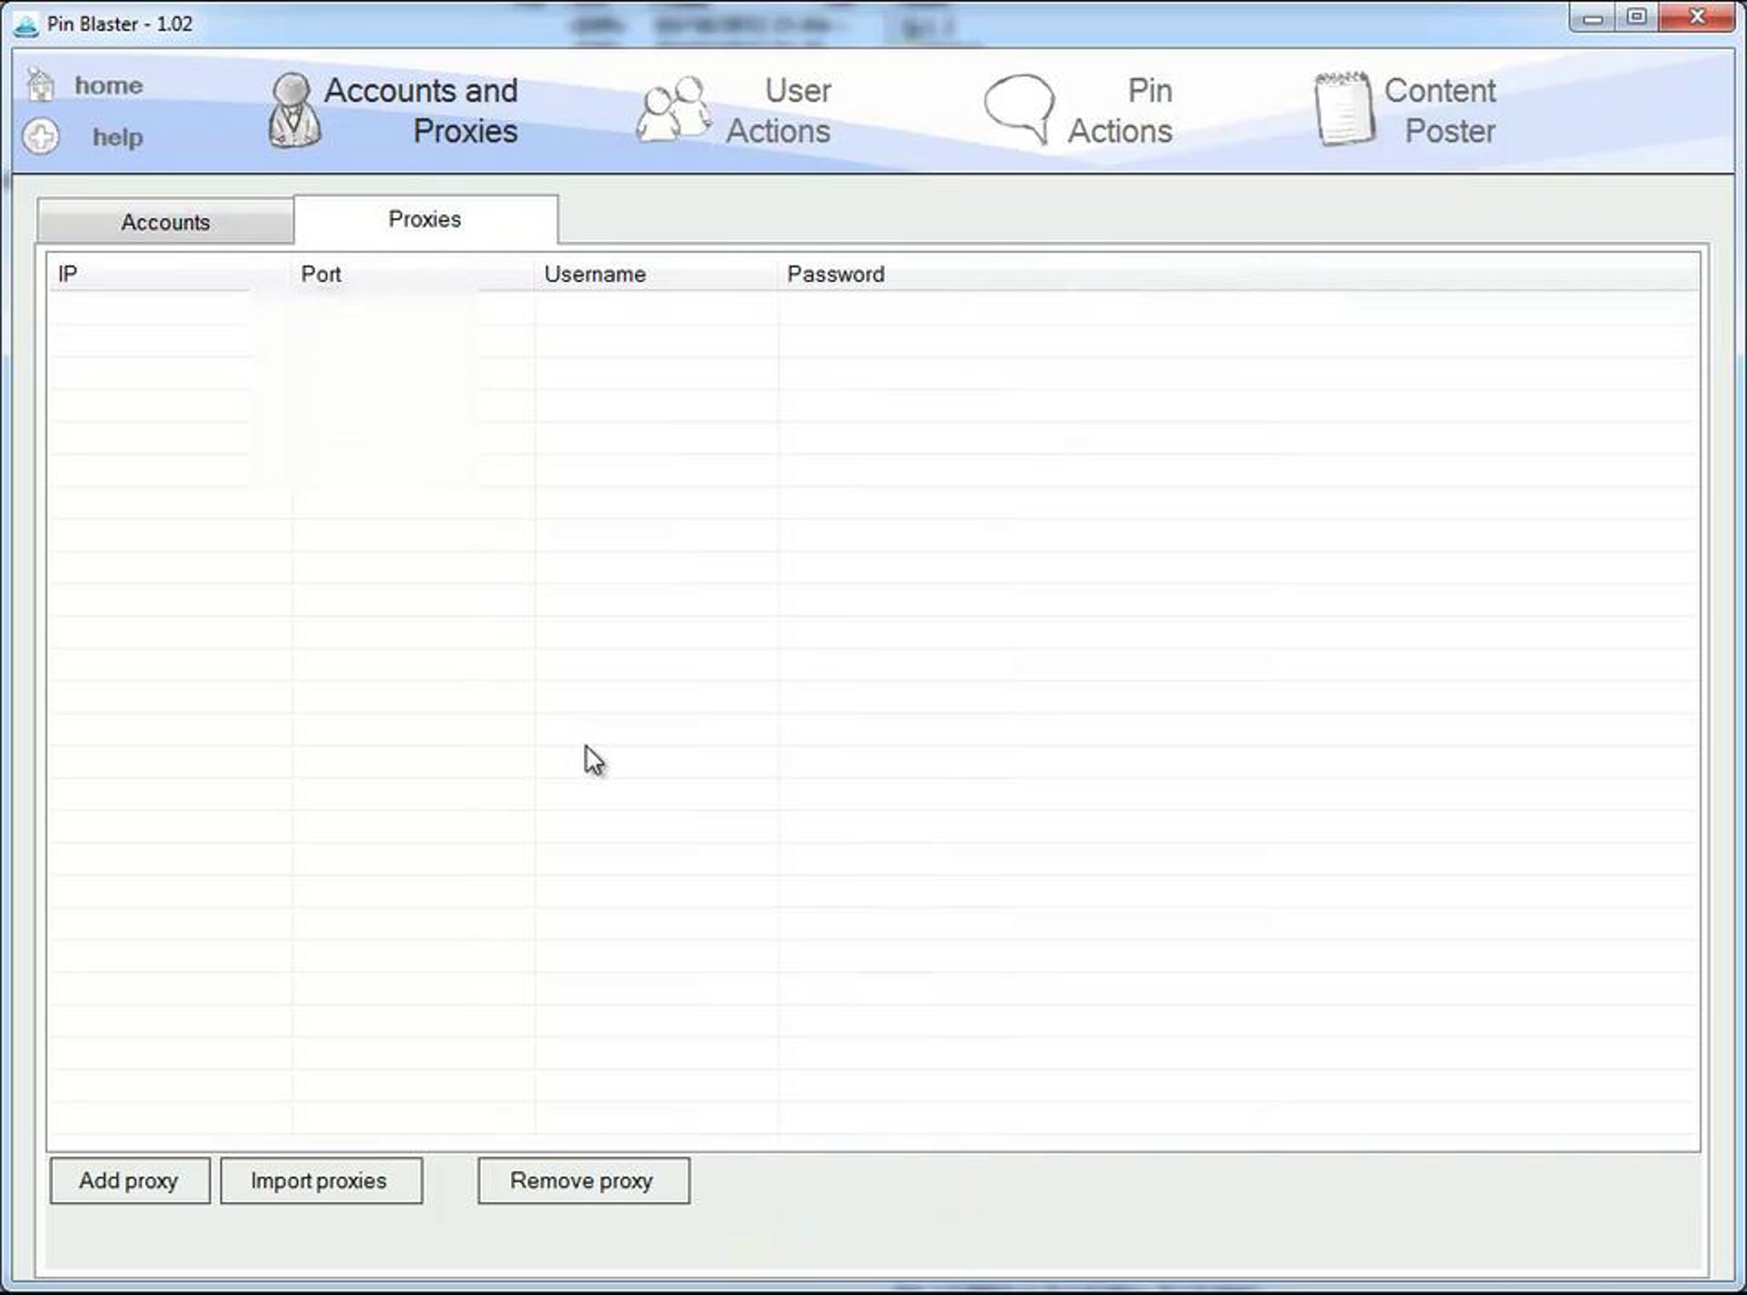1747x1295 pixels.
Task: Select the Proxies tab
Action: pyautogui.click(x=425, y=220)
